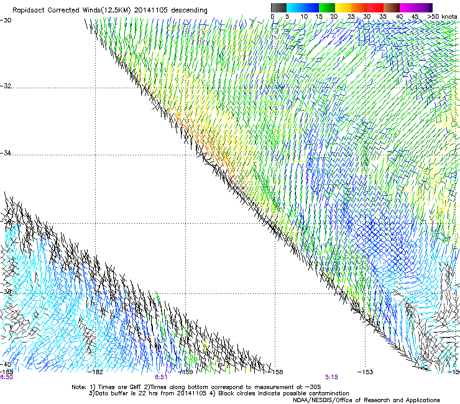Viewport: 460px width, 404px height.
Task: Click the '-38' latitude axis label
Action: point(6,292)
